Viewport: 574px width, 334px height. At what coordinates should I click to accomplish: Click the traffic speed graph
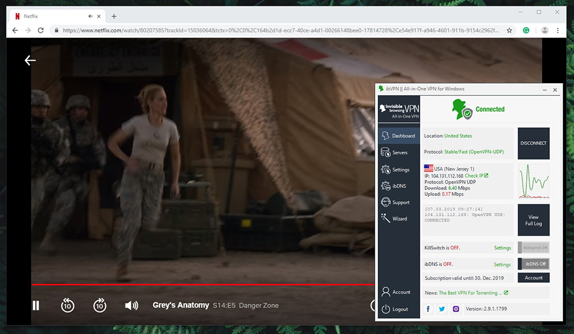[534, 181]
